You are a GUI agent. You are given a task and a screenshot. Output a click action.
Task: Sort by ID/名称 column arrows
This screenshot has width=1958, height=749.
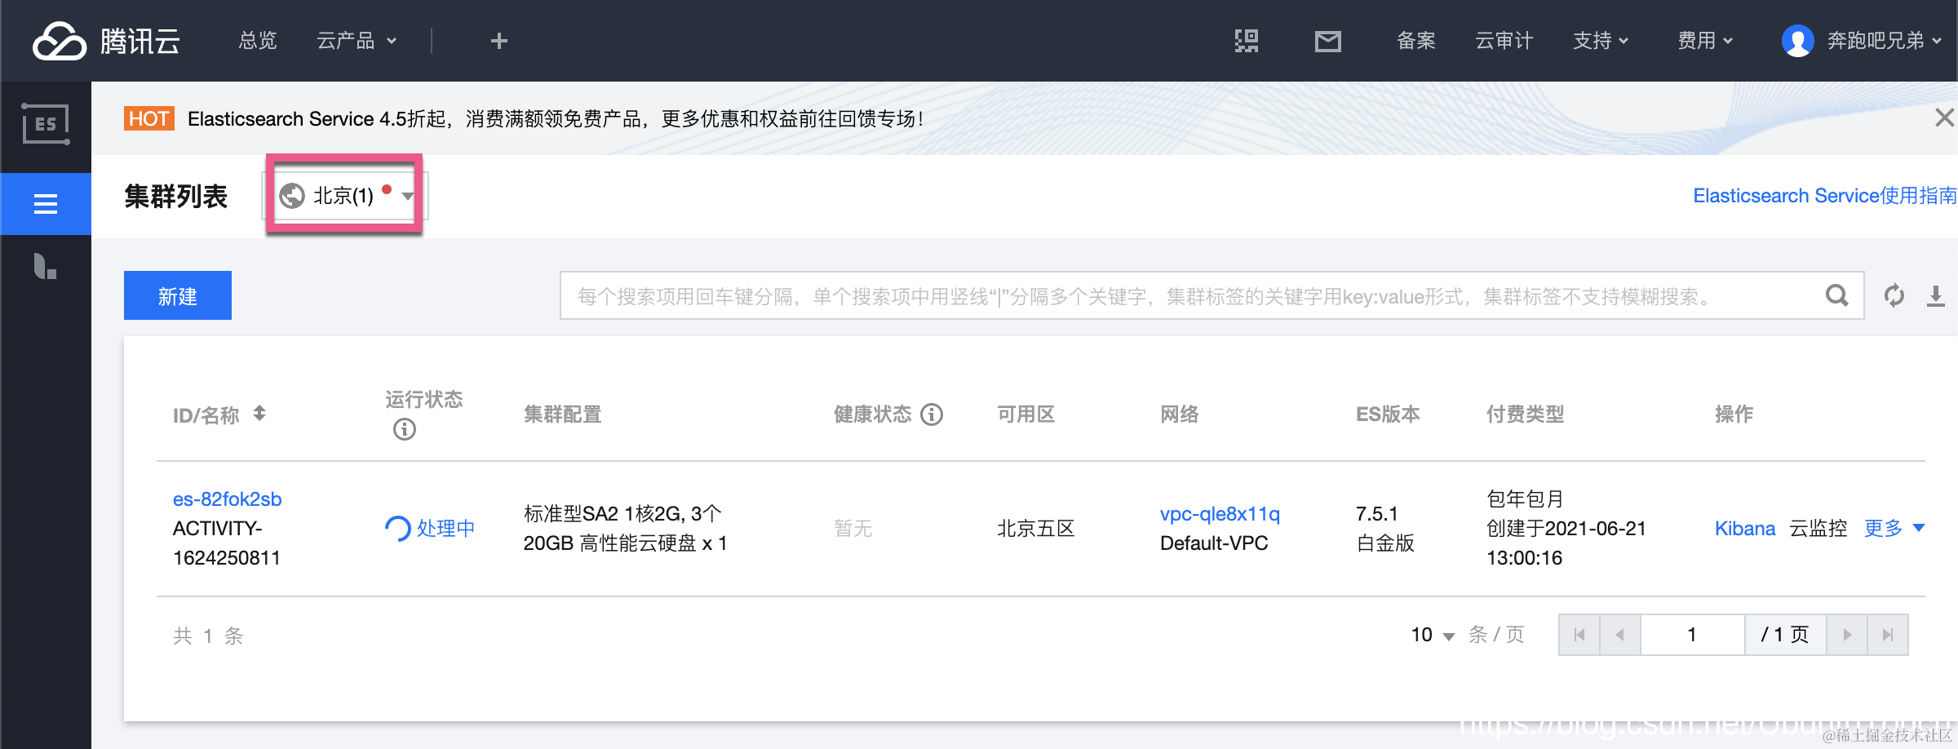pos(259,414)
